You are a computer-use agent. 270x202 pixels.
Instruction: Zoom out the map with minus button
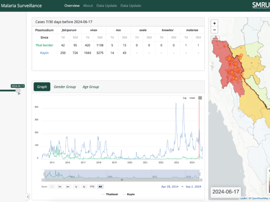pos(214,30)
